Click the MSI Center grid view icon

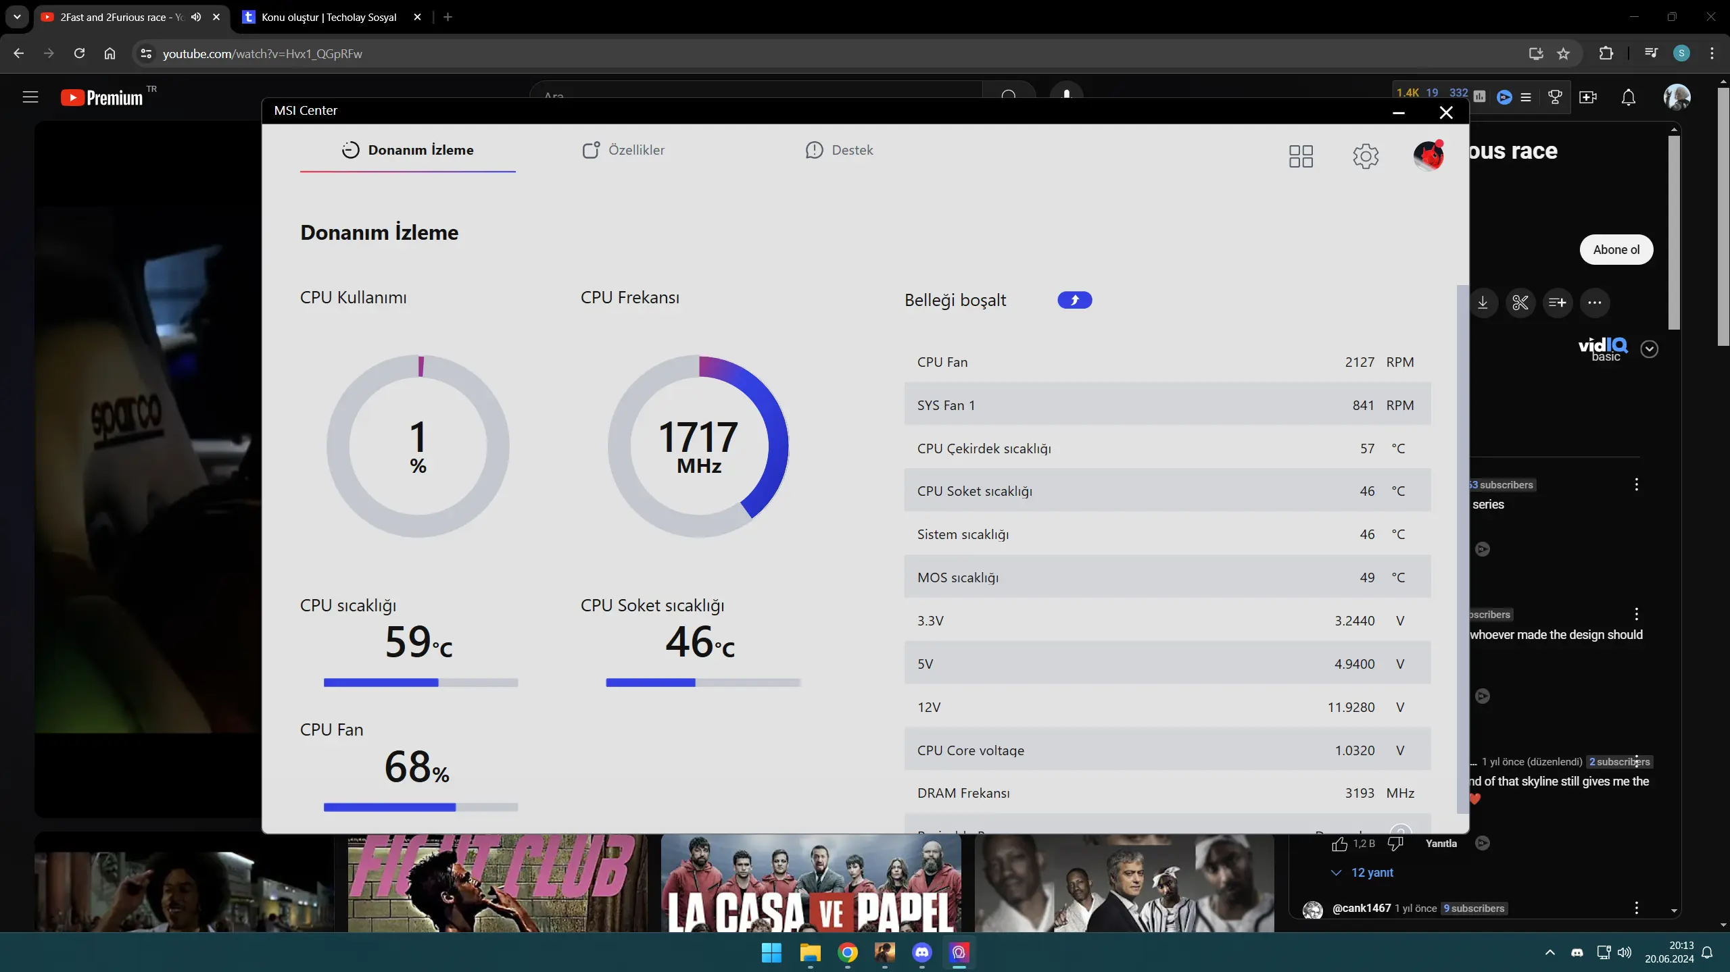(x=1300, y=156)
